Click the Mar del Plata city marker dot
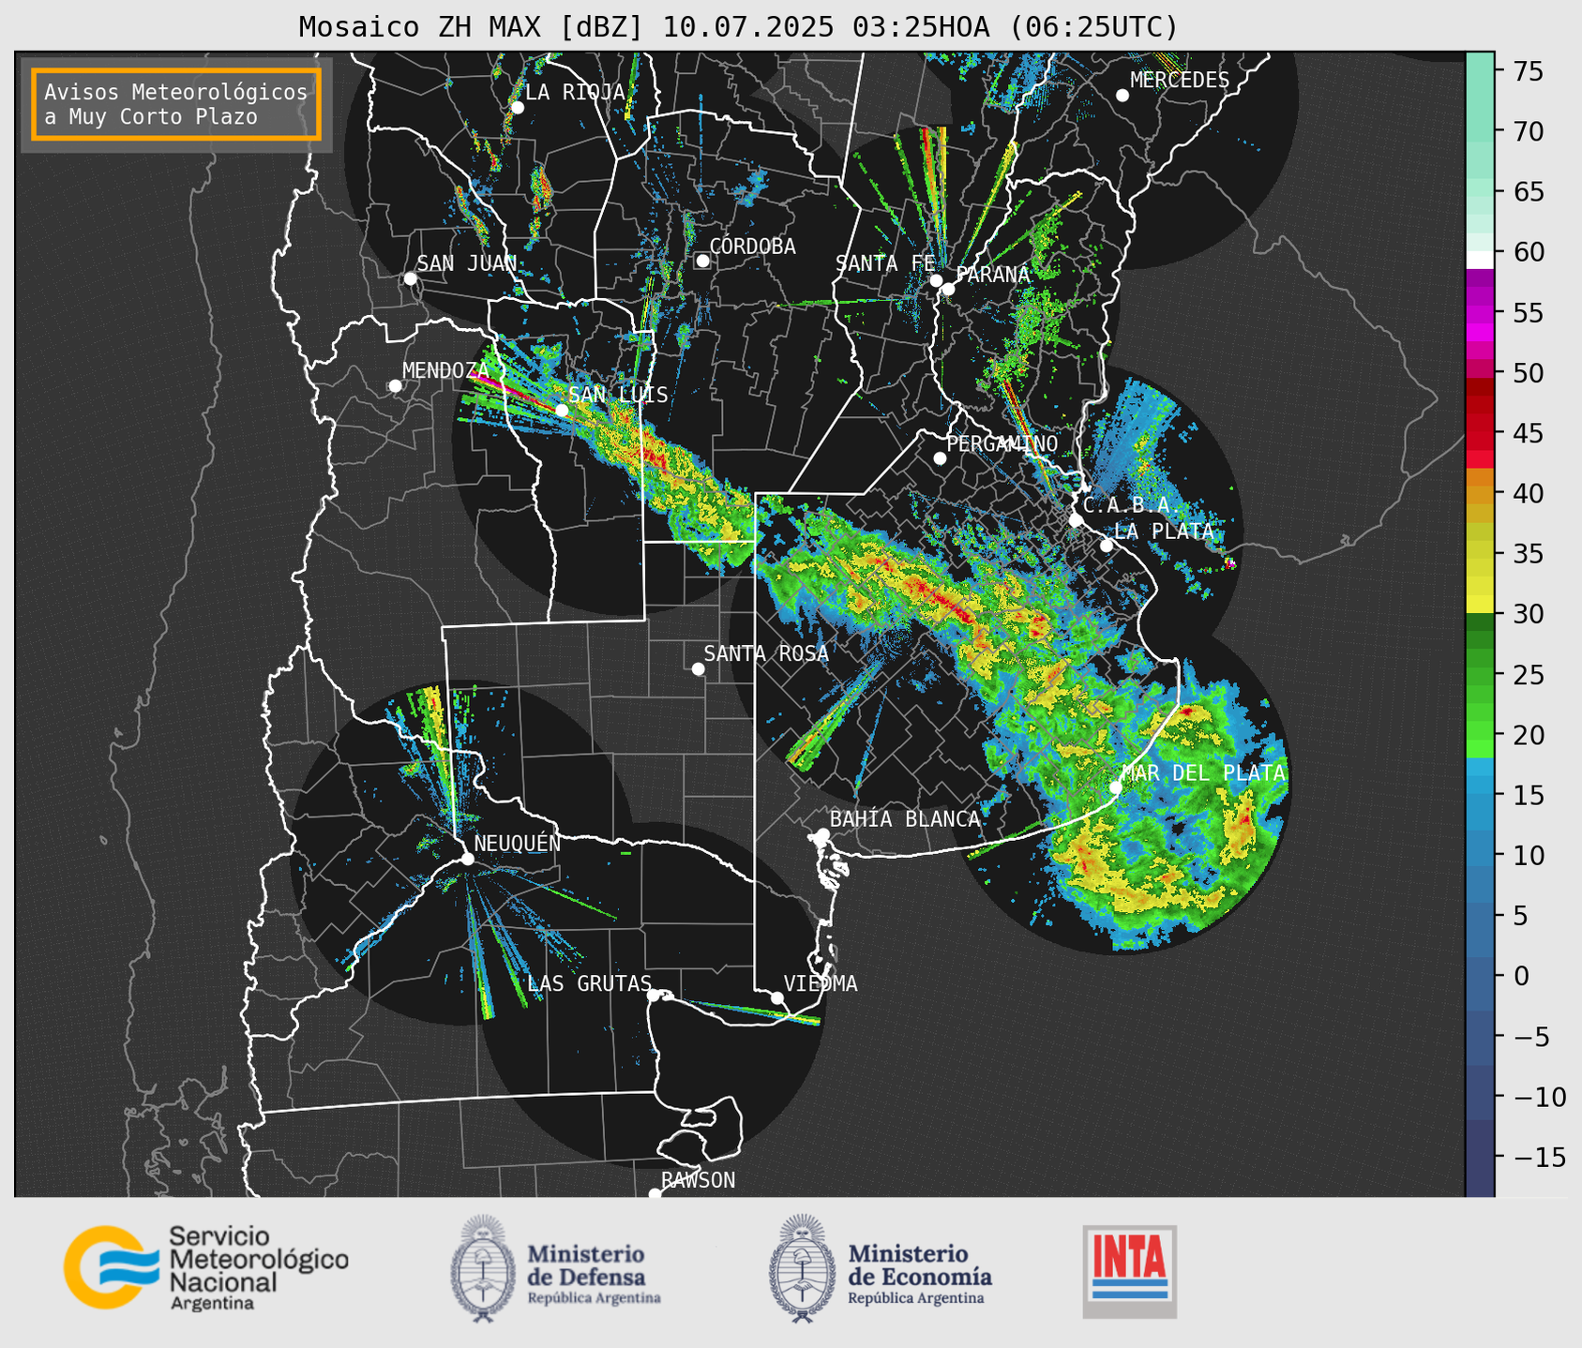 click(x=1115, y=786)
